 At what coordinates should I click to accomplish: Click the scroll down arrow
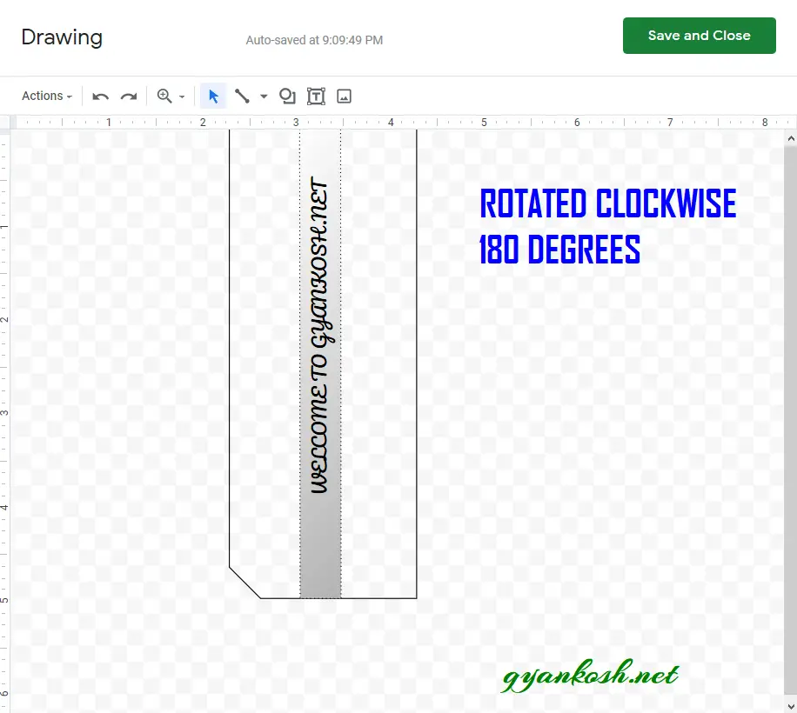(790, 706)
